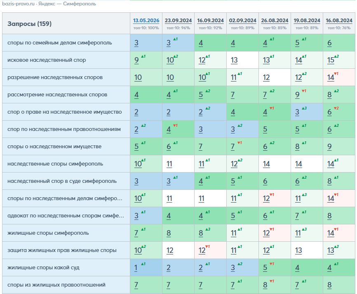The image size is (357, 294).
Task: Open the 23.09.2024 date column header
Action: [178, 21]
